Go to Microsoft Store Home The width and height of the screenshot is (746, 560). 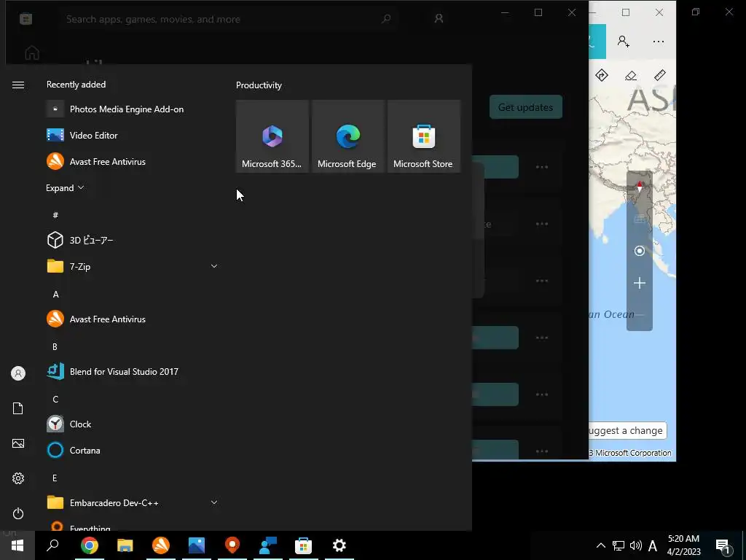point(32,52)
